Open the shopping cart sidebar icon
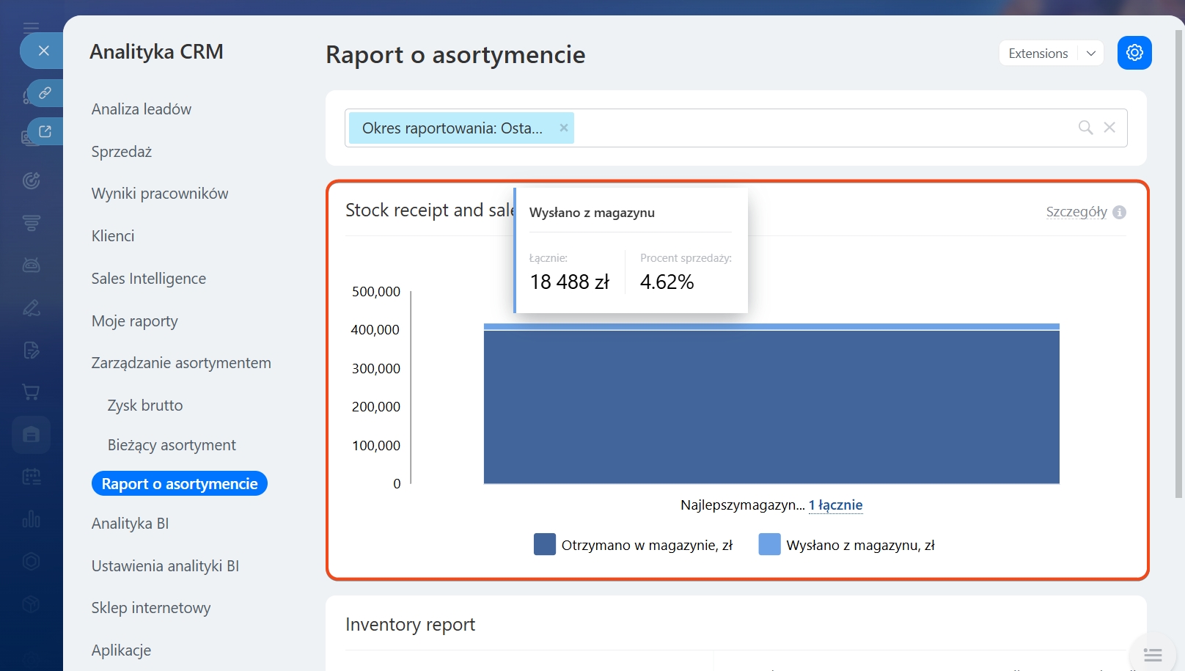This screenshot has height=671, width=1185. [x=31, y=392]
